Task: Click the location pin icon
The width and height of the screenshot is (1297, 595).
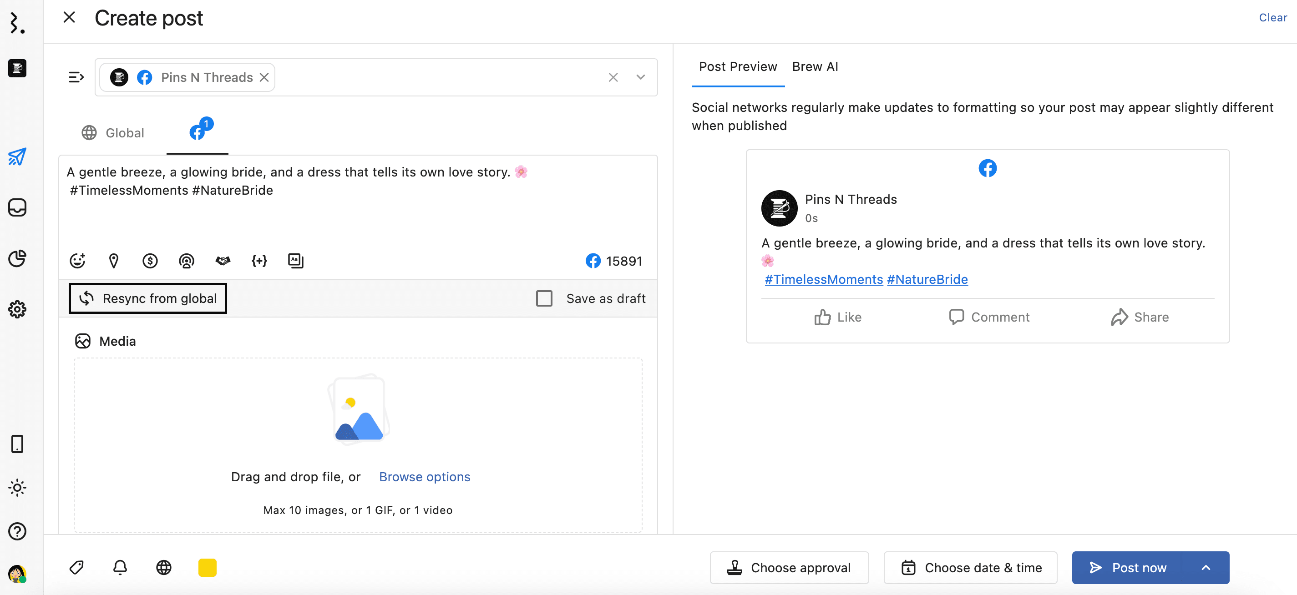Action: 114,261
